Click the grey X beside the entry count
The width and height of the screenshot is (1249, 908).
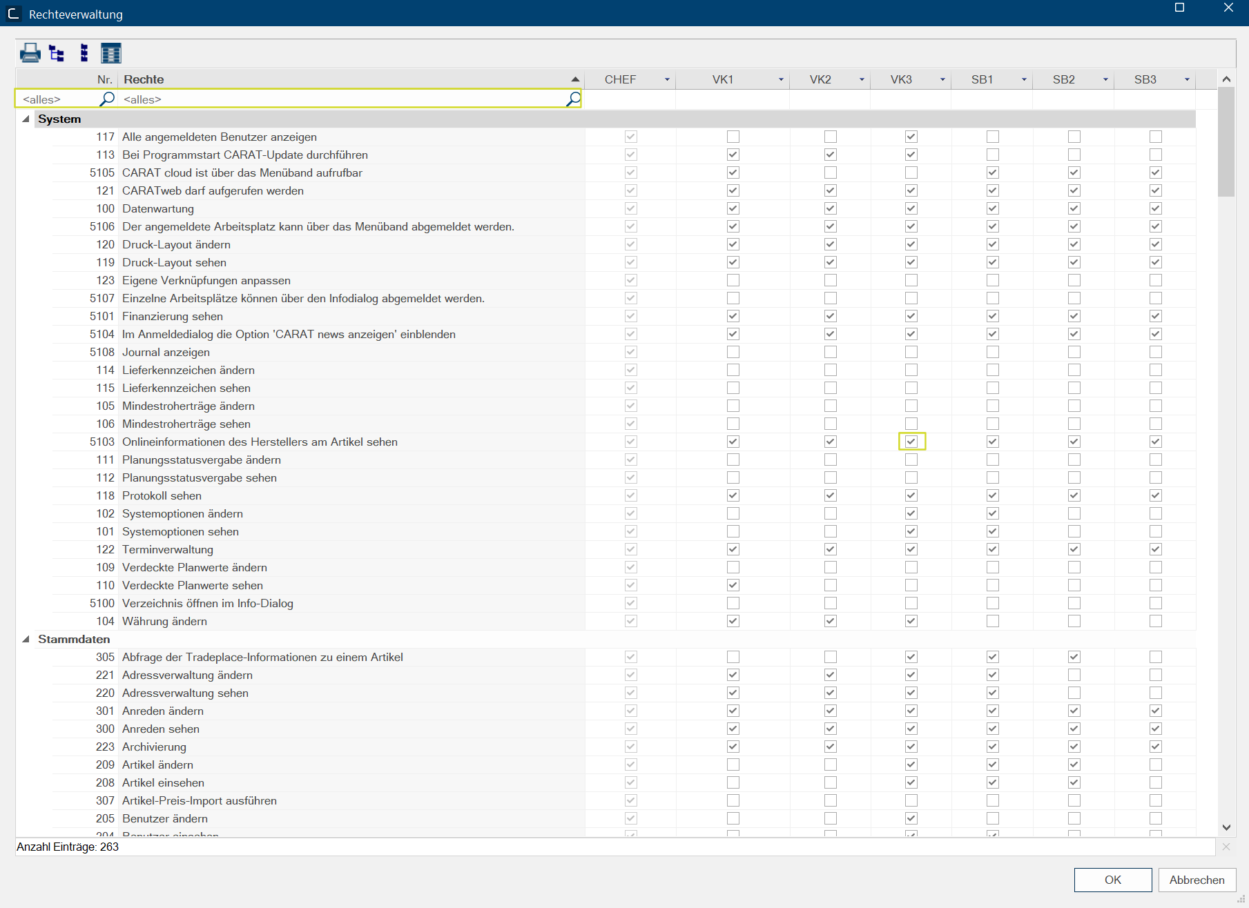click(x=1226, y=847)
